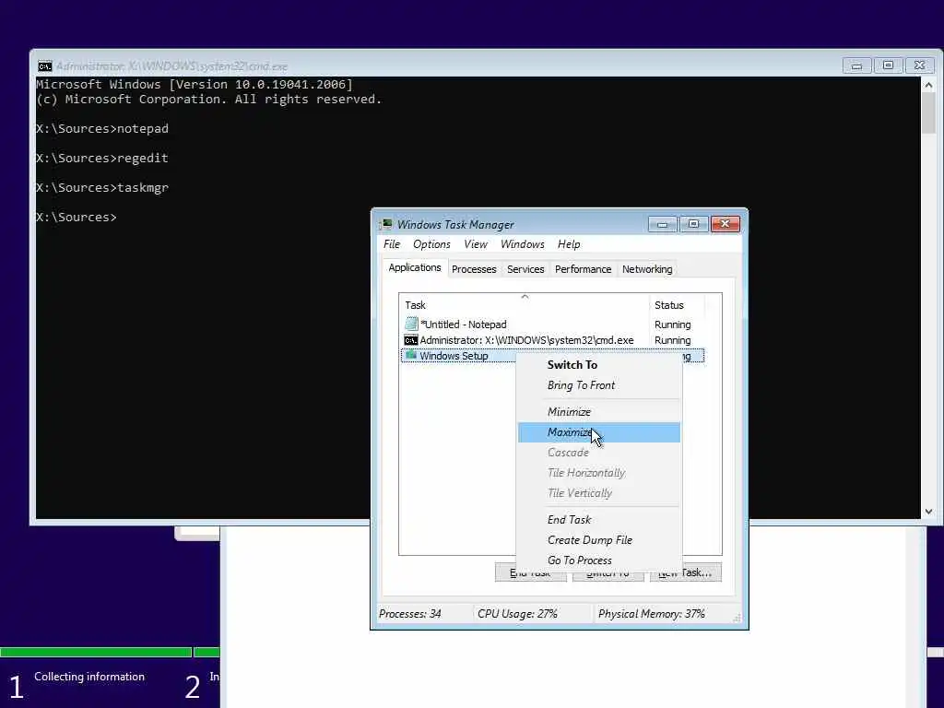Screen dimensions: 944x708
Task: Open the File menu in Task Manager
Action: [x=391, y=243]
